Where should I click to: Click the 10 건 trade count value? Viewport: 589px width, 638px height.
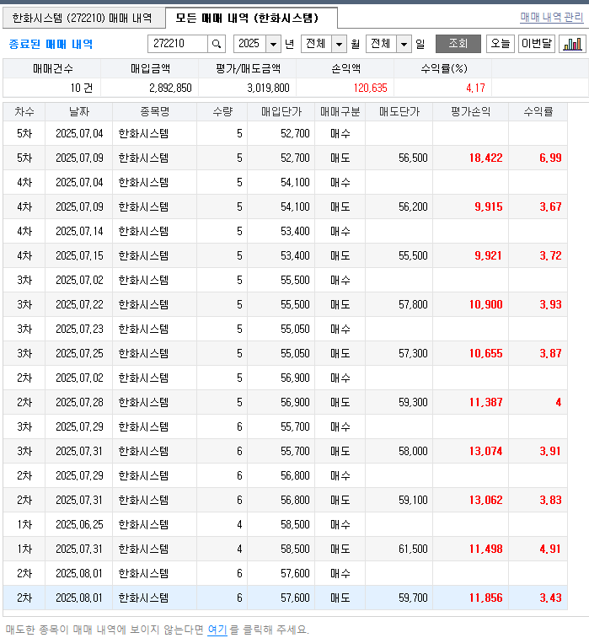point(82,88)
